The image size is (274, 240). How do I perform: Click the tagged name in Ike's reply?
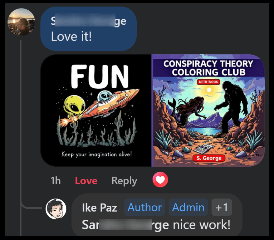[125, 225]
